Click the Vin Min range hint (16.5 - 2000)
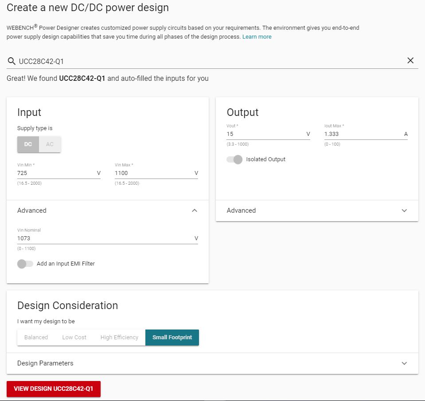 click(29, 183)
